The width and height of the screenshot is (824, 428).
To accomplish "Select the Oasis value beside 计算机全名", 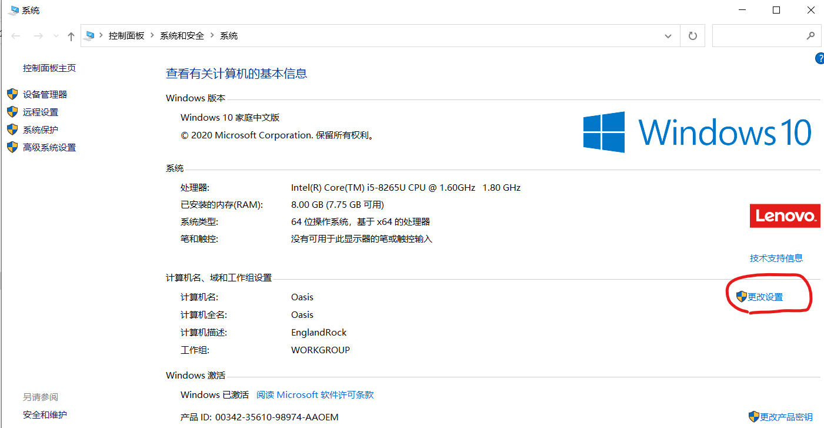I will 302,314.
